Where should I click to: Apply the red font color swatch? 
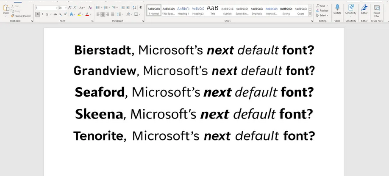pyautogui.click(x=87, y=14)
